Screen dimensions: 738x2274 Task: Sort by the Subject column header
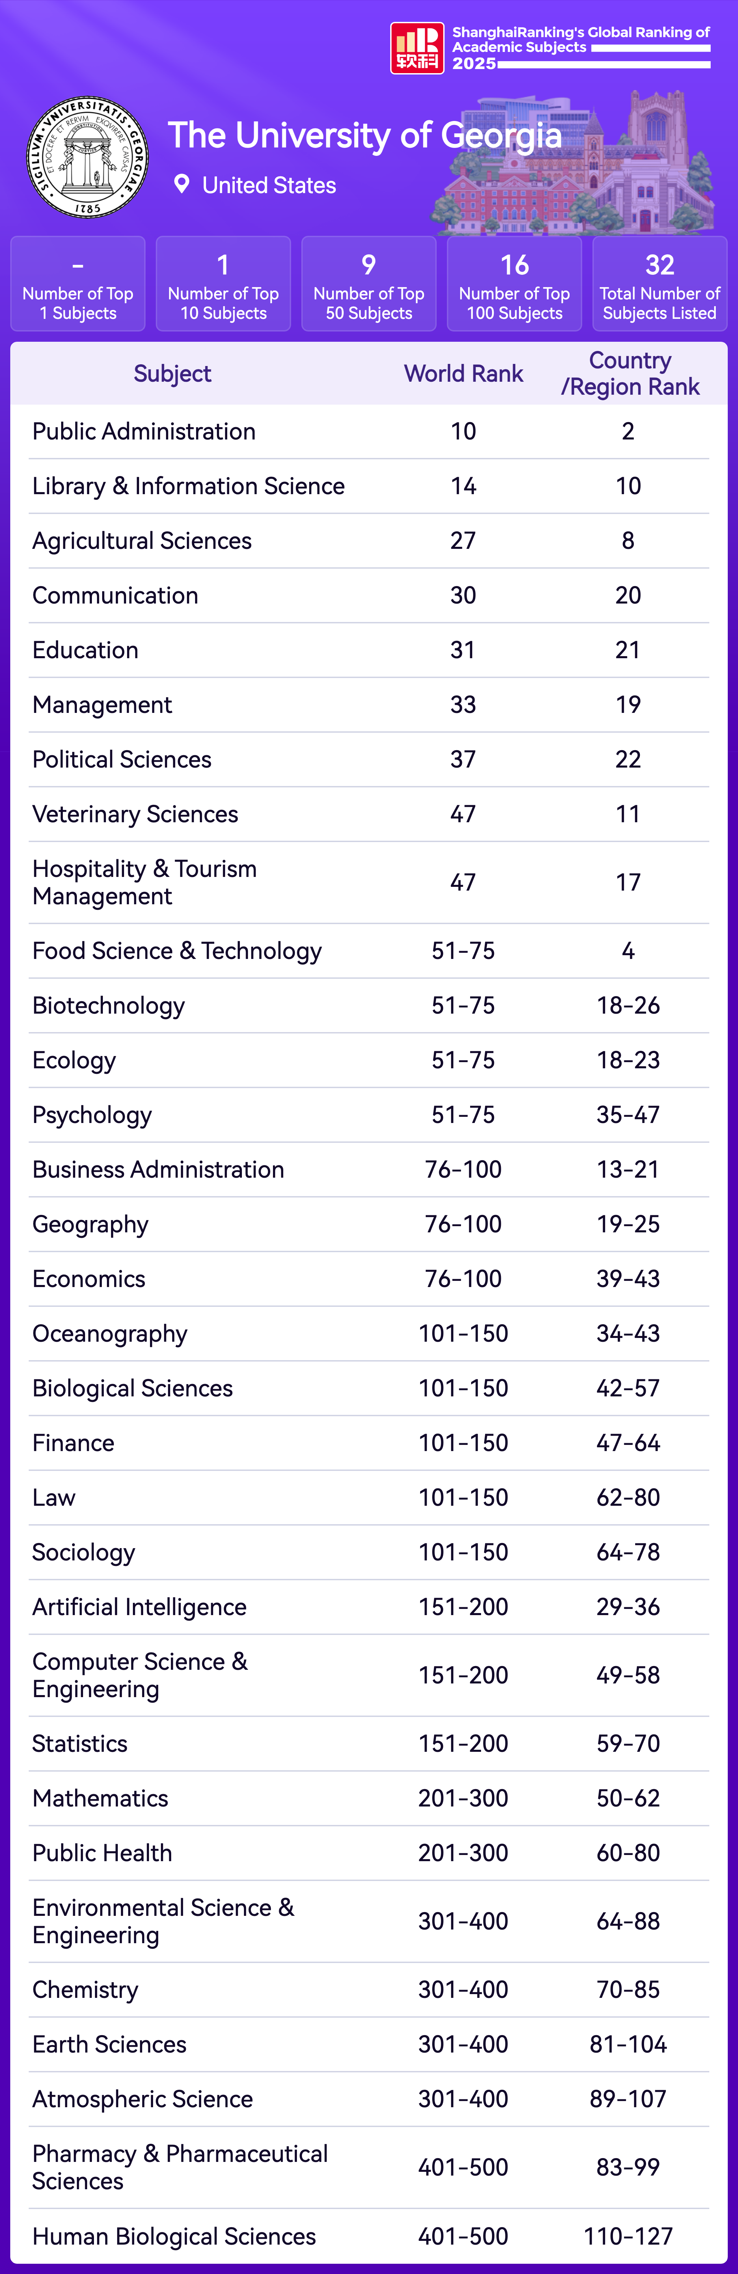point(172,374)
